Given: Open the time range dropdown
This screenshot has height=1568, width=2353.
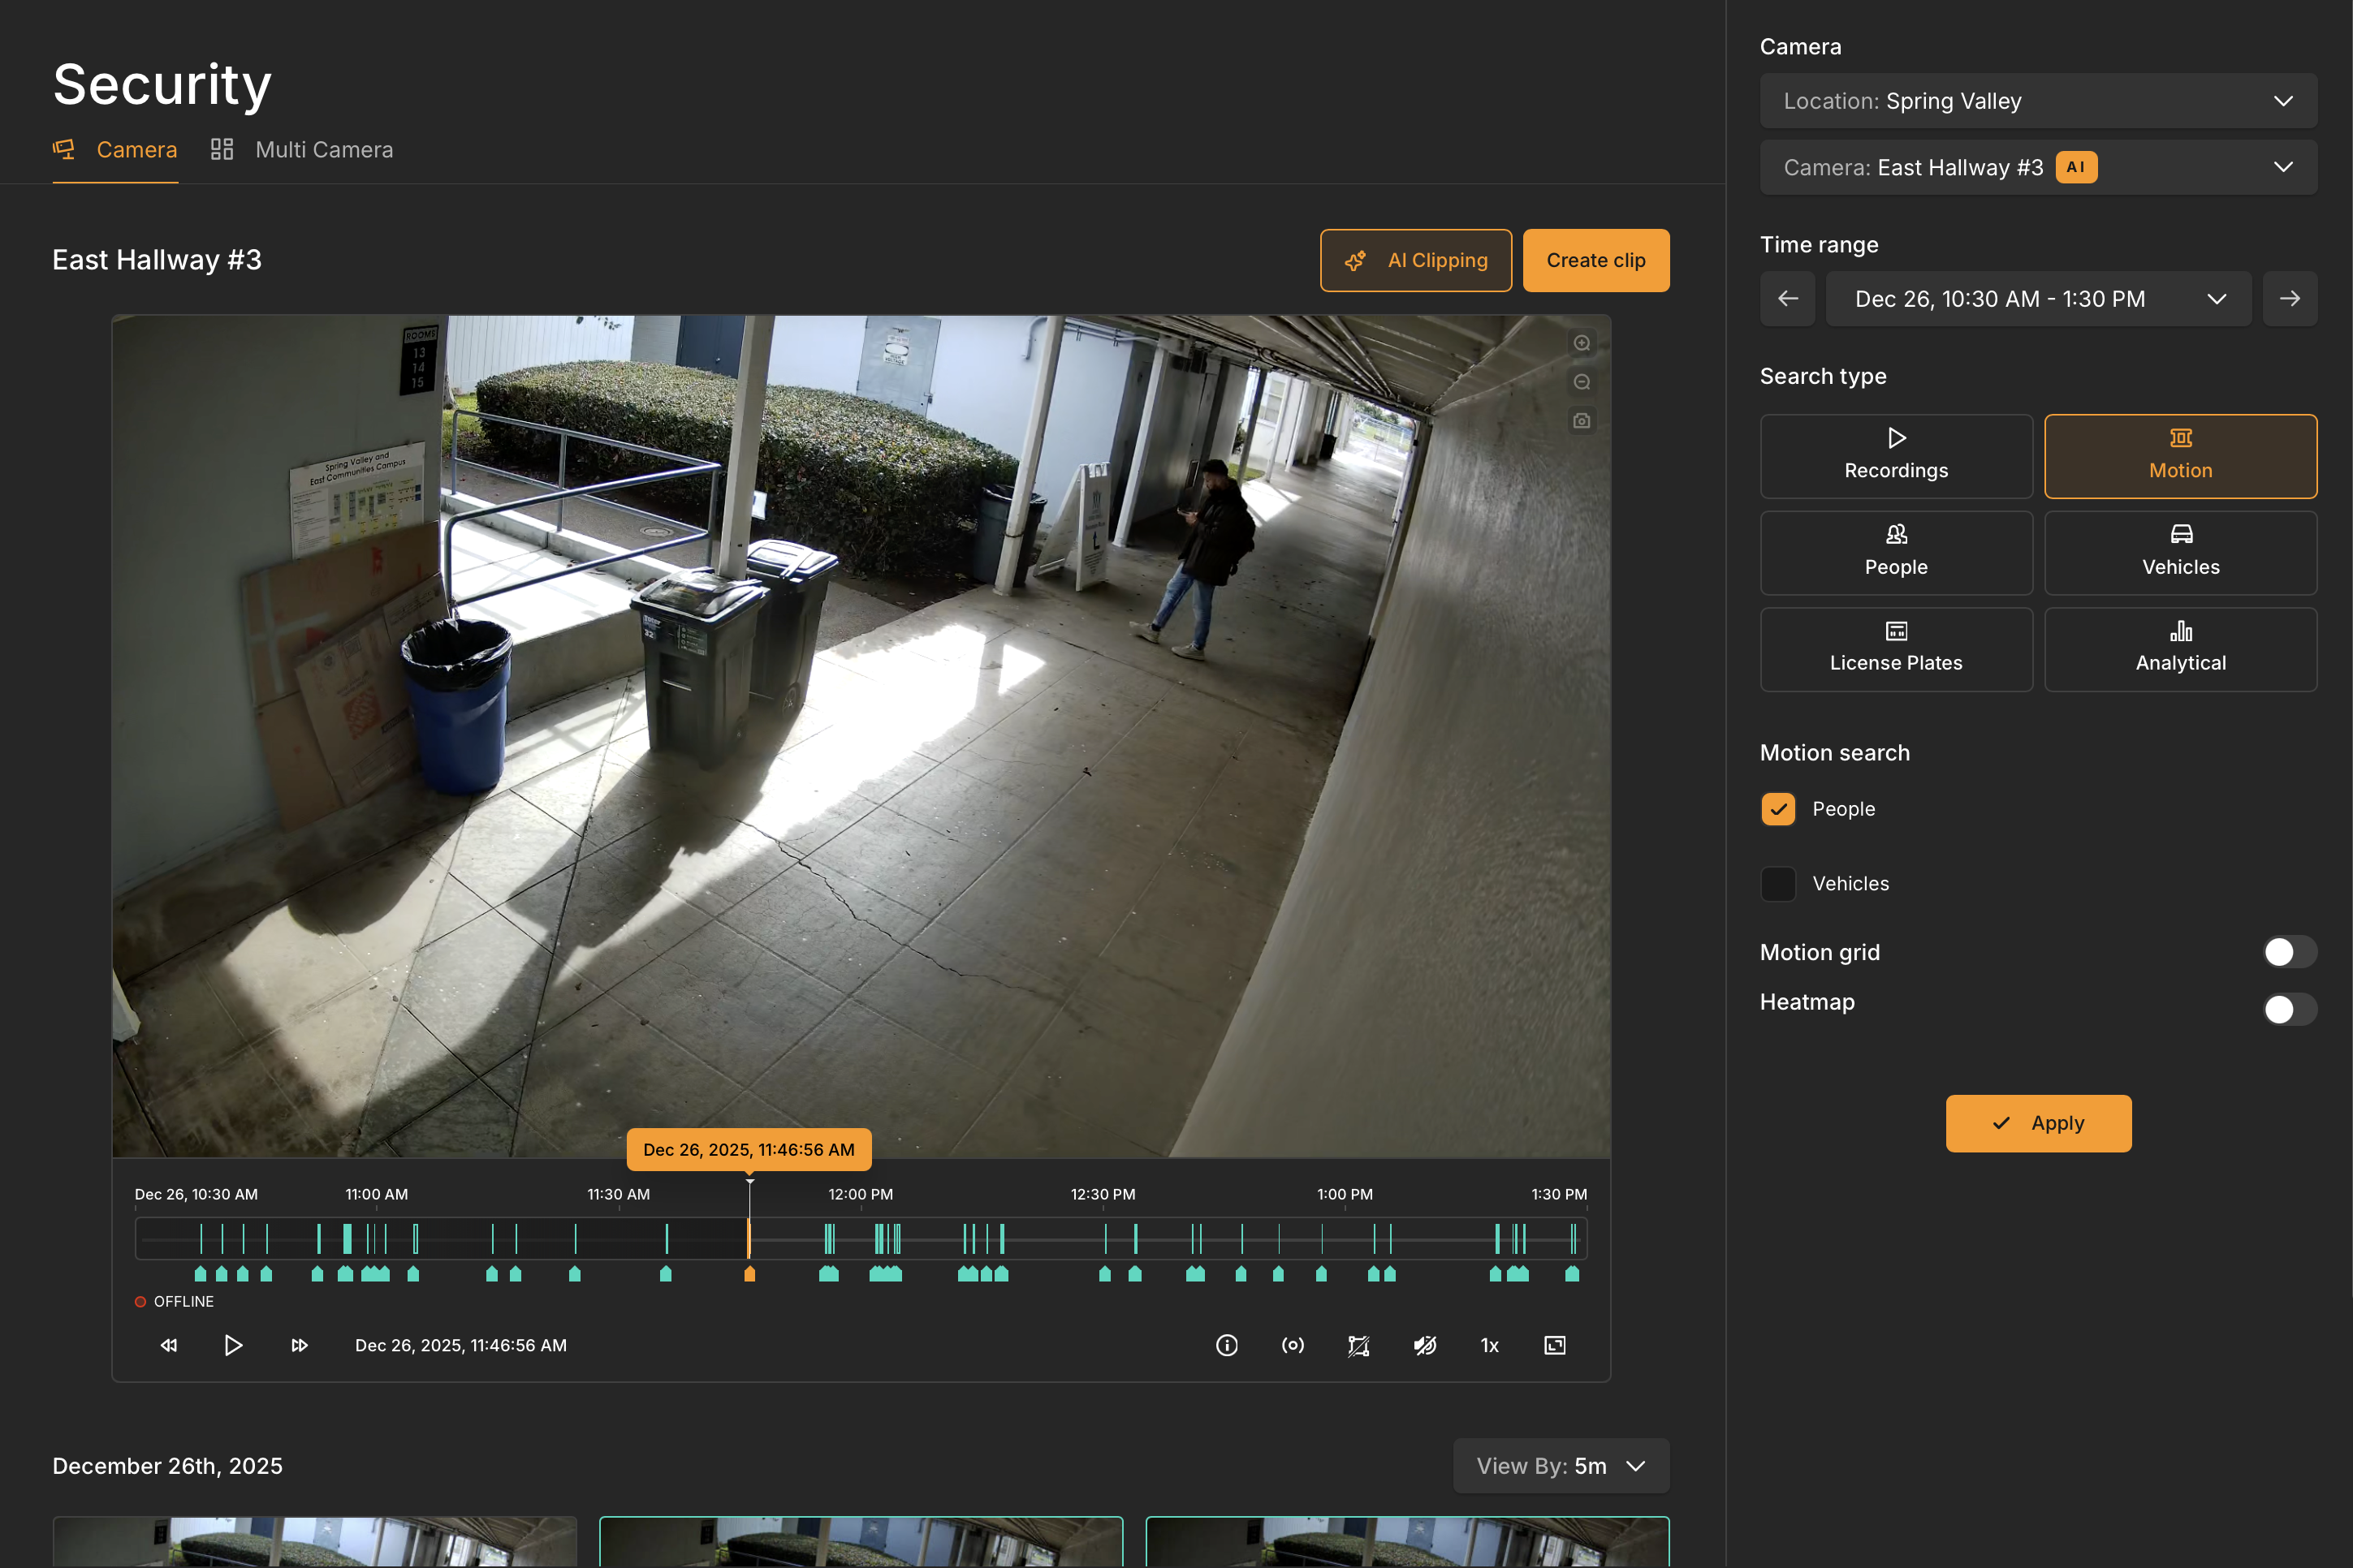Looking at the screenshot, I should [2038, 298].
